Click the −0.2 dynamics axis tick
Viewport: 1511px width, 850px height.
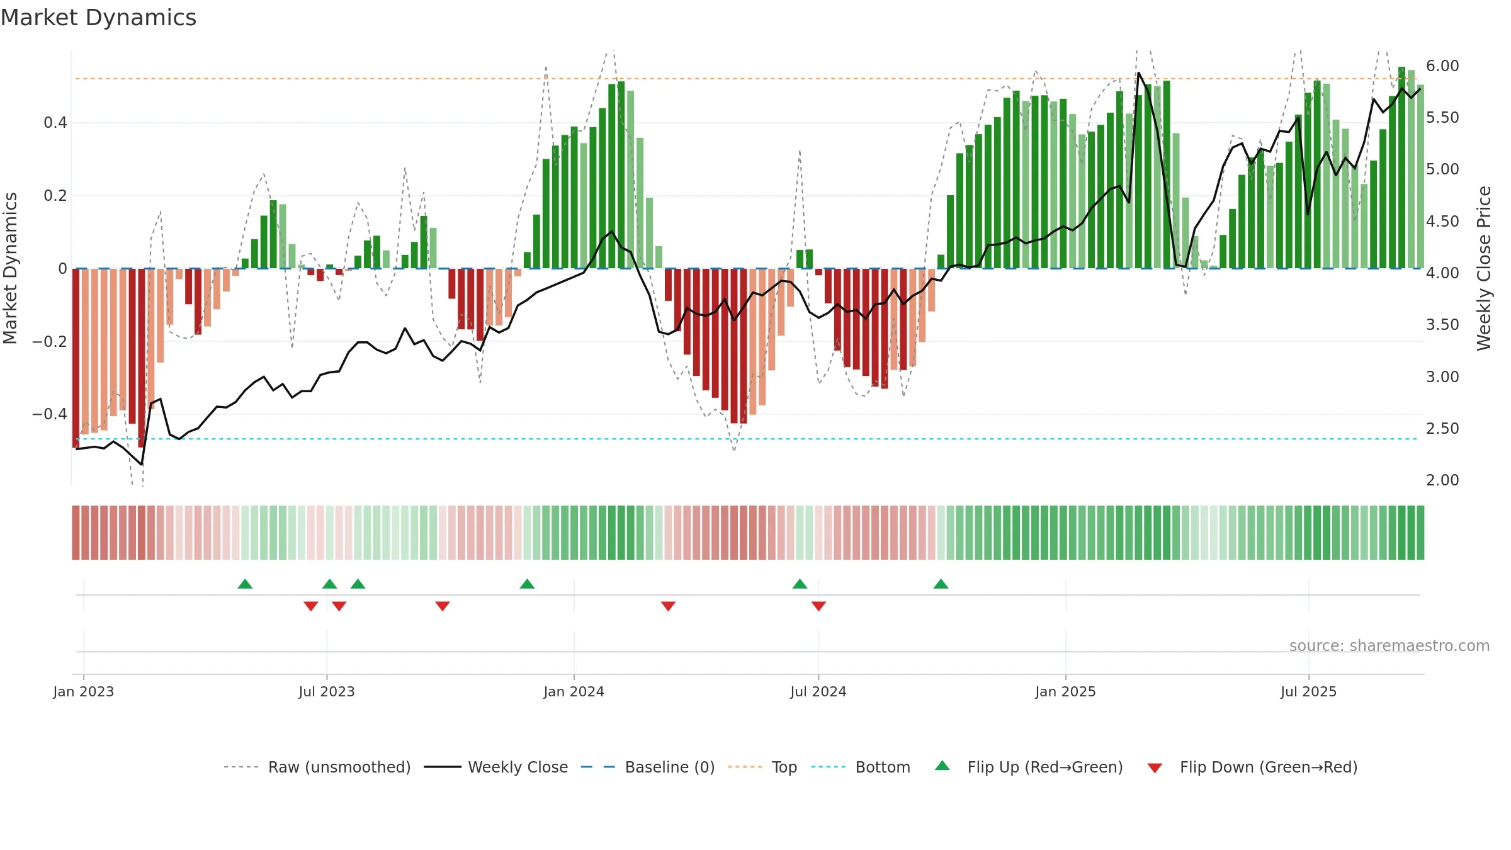(50, 342)
